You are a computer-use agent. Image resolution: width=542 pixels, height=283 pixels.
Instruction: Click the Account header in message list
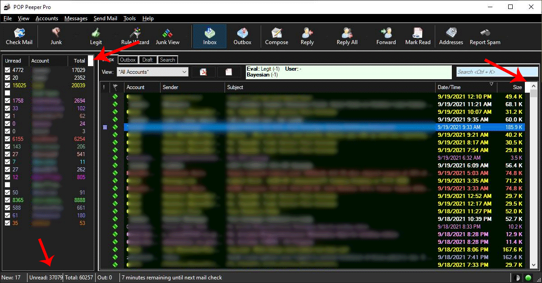(x=142, y=87)
